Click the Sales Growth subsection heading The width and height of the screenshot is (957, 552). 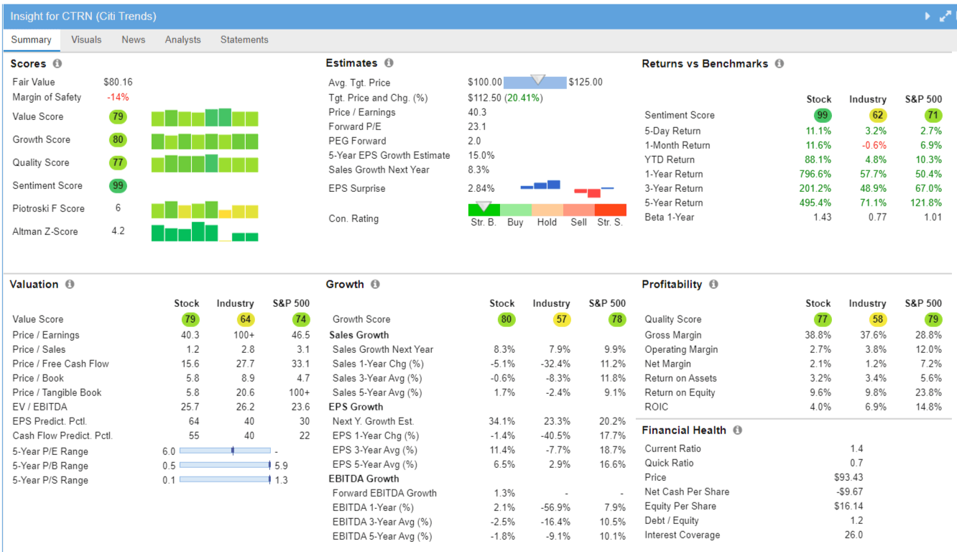[x=359, y=335]
